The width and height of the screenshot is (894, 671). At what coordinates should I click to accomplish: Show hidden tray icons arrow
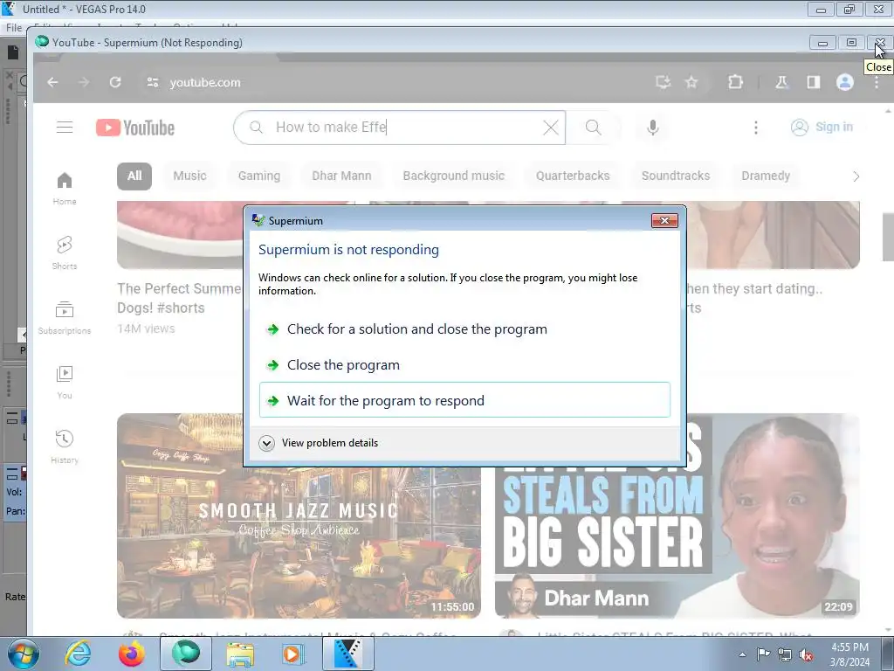coord(742,654)
